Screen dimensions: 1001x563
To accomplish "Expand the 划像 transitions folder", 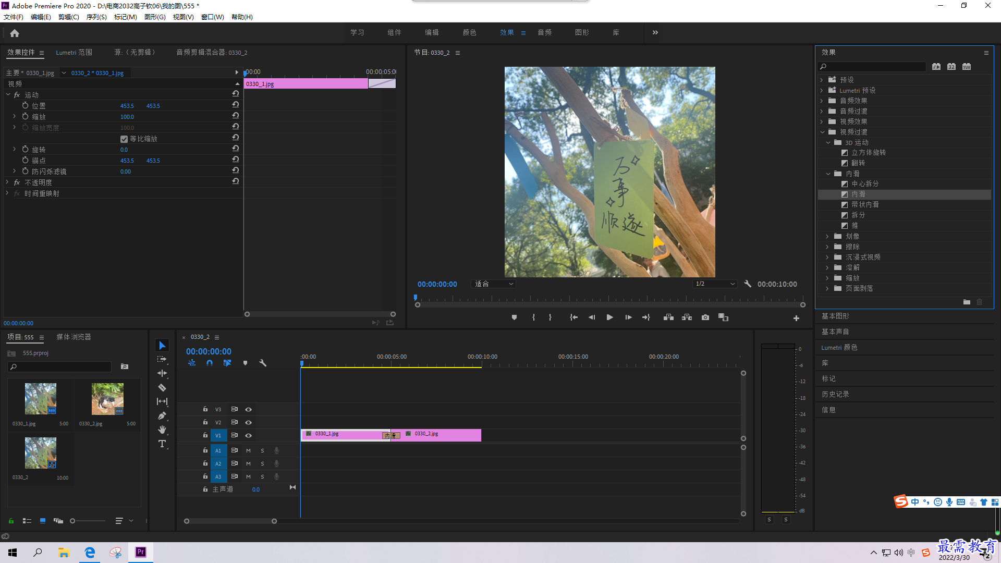I will (827, 237).
